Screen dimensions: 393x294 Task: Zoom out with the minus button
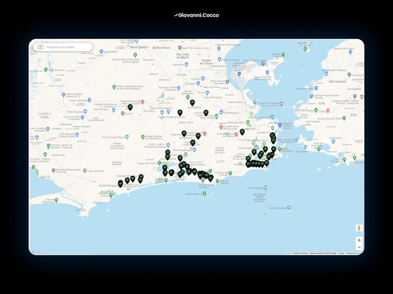[x=359, y=247]
